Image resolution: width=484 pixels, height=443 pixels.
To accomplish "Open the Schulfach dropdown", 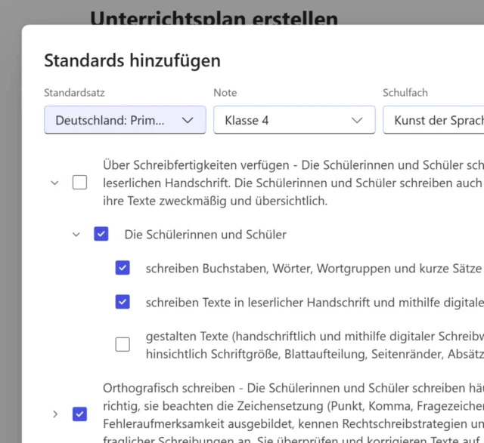I will click(433, 120).
